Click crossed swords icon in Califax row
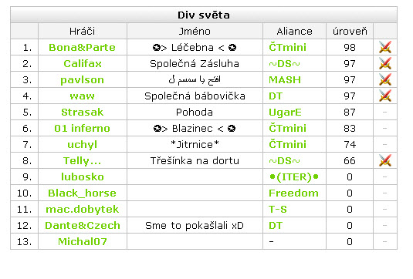 [x=384, y=63]
